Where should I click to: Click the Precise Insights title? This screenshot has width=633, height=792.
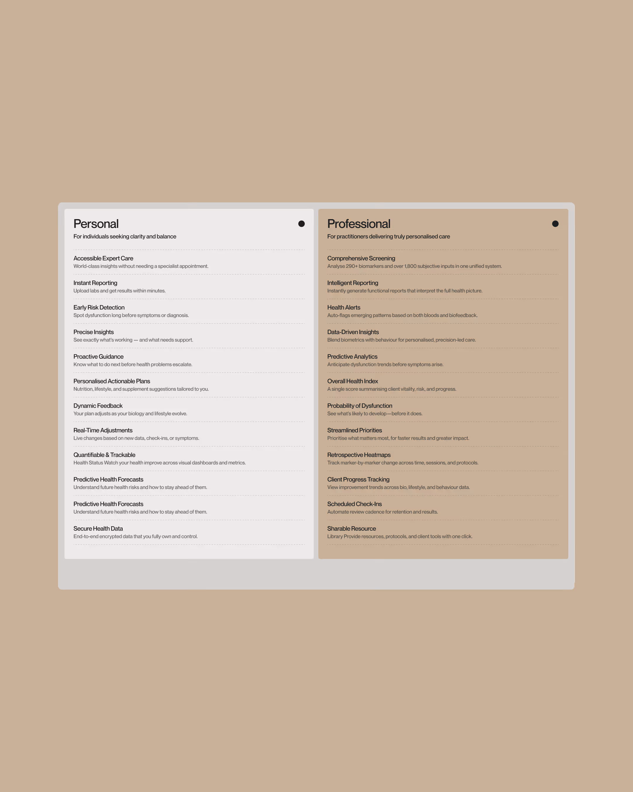pyautogui.click(x=93, y=332)
